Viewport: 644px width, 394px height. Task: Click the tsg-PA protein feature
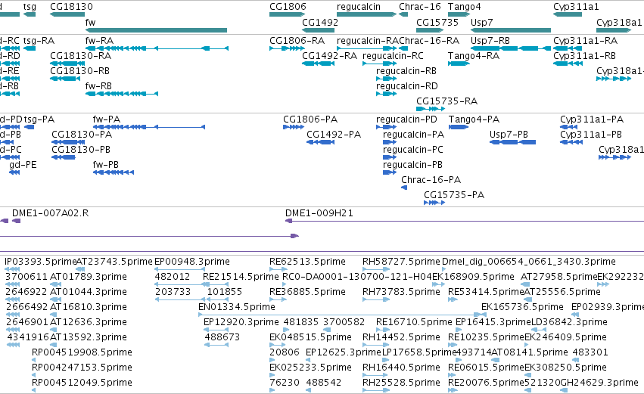tap(30, 127)
